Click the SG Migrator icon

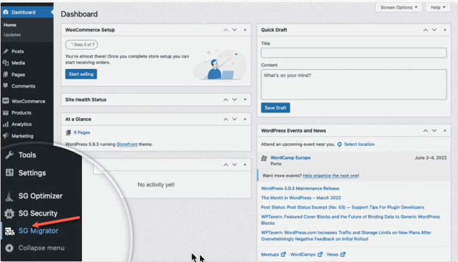(9, 231)
